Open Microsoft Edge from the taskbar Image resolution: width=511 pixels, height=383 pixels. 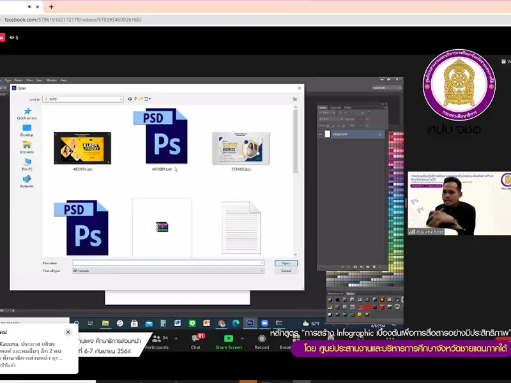[236, 323]
